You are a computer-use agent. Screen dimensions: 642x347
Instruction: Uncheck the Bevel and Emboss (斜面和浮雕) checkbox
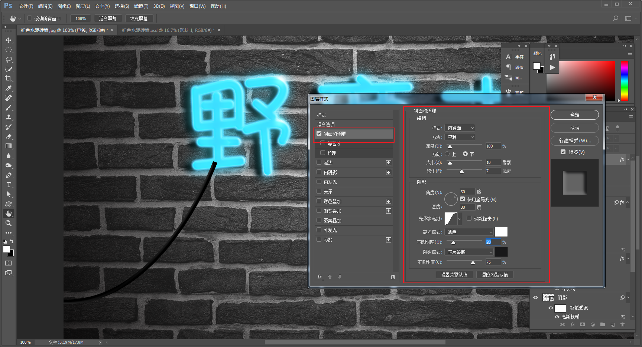click(319, 133)
